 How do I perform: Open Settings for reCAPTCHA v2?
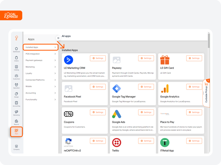pos(98,141)
